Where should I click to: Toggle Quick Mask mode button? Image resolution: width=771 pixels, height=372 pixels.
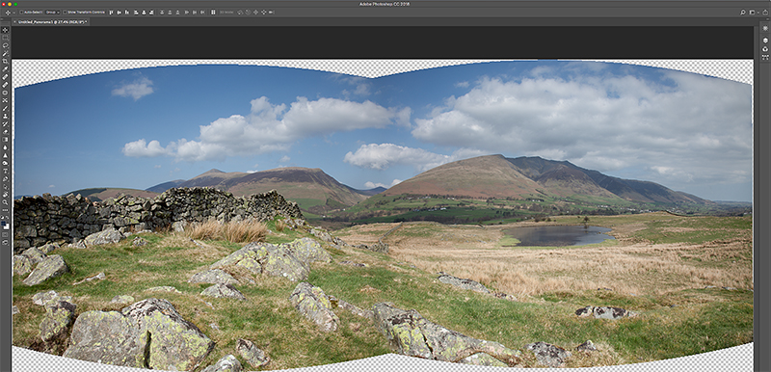click(x=6, y=235)
